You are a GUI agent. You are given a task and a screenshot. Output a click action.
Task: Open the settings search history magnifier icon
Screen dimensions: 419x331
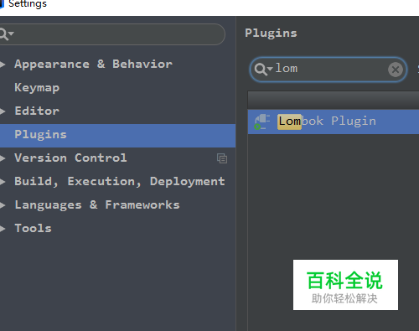click(x=6, y=34)
